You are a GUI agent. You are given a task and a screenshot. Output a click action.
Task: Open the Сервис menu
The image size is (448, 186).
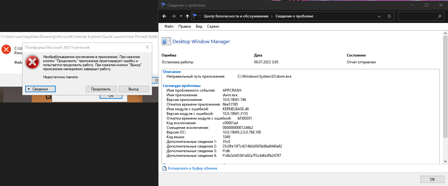(213, 26)
